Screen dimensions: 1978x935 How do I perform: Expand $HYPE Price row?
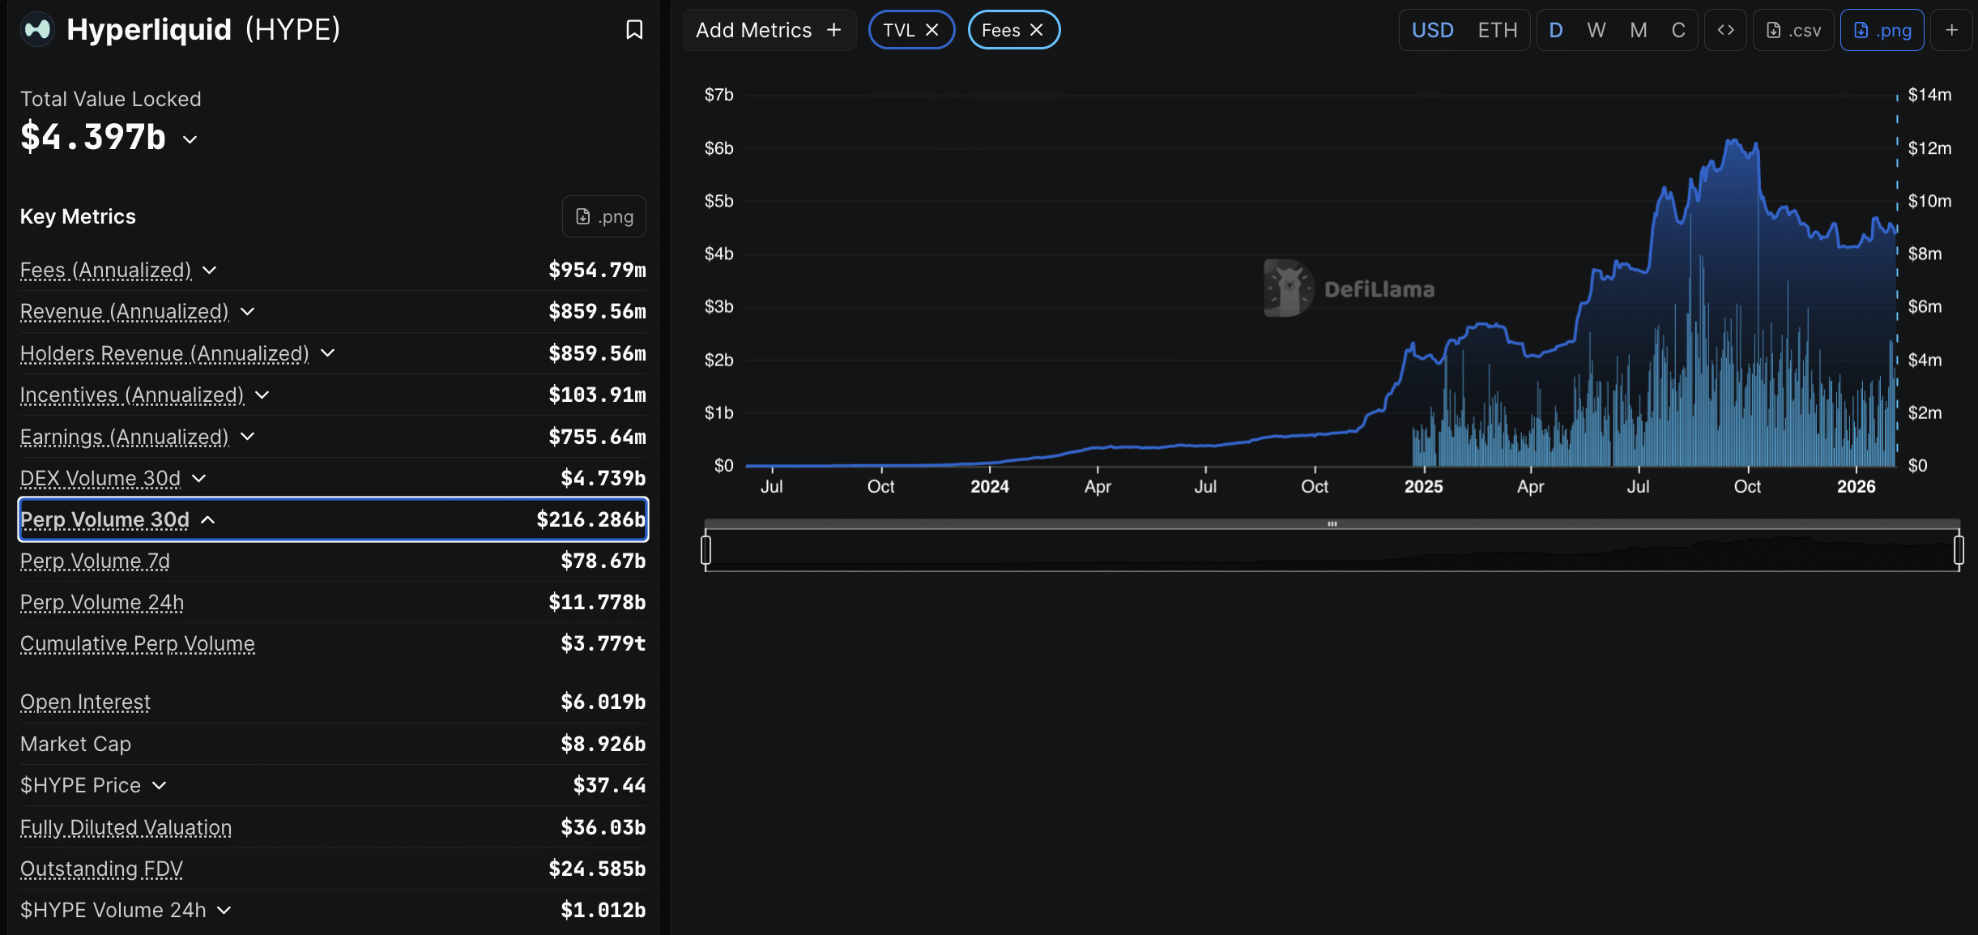pyautogui.click(x=159, y=785)
